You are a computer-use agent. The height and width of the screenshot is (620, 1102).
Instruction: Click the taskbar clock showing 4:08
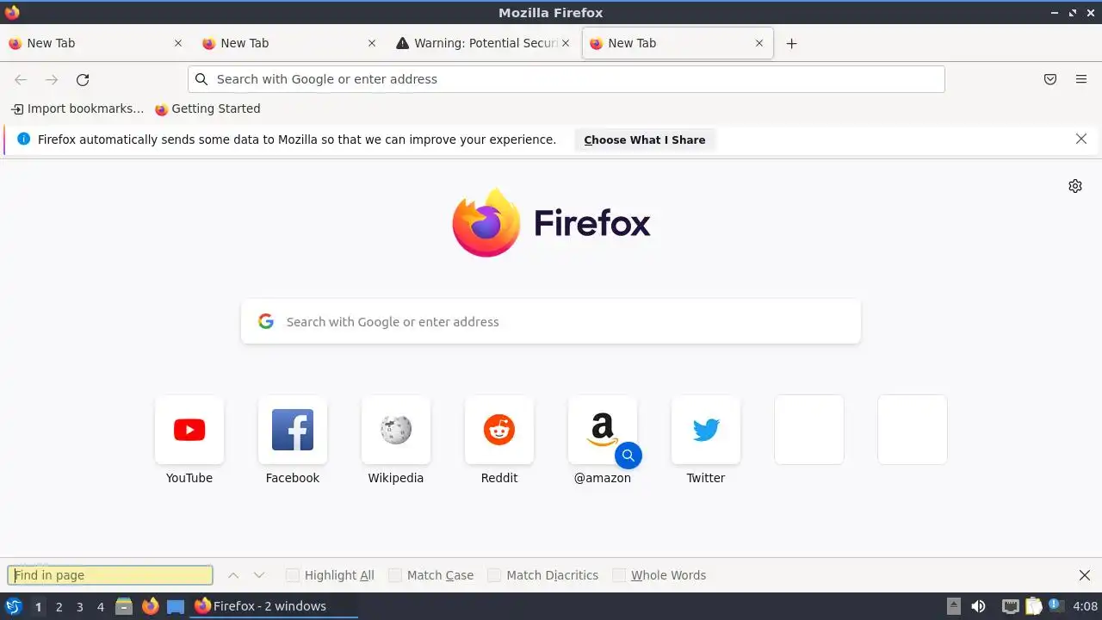pyautogui.click(x=1085, y=606)
